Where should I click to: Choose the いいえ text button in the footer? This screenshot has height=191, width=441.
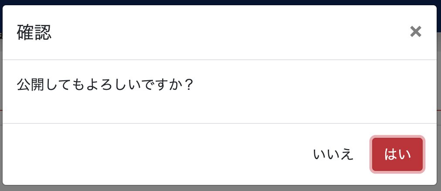[333, 154]
